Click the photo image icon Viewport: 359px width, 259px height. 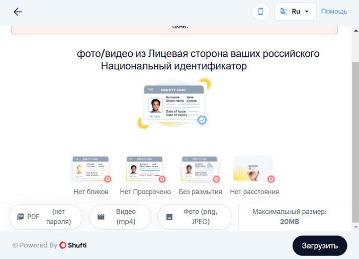pos(169,217)
